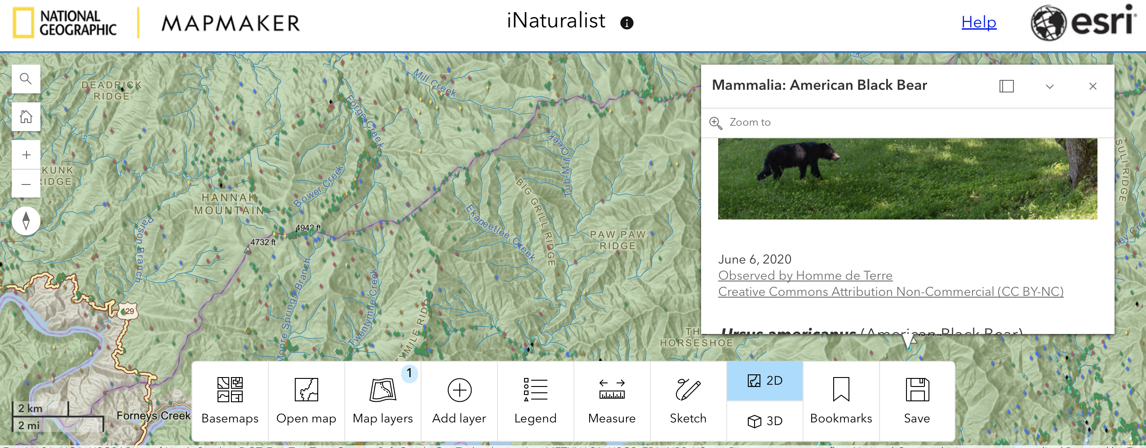
Task: Click the MapMaker title
Action: point(231,23)
